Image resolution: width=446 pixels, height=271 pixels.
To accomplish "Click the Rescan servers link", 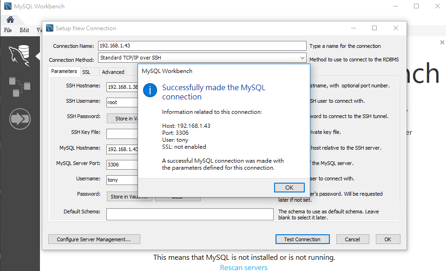I will click(x=244, y=267).
